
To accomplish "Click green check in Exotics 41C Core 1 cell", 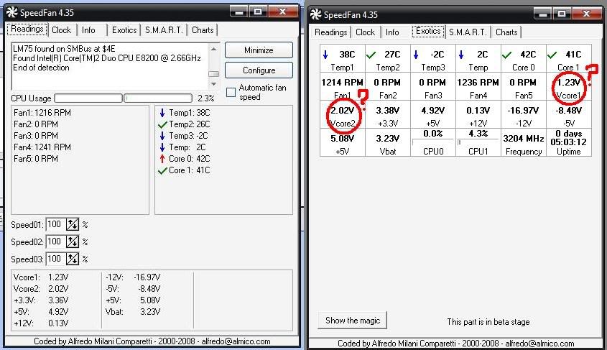I will point(552,55).
